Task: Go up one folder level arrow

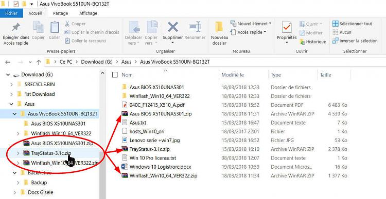Action: pos(39,62)
